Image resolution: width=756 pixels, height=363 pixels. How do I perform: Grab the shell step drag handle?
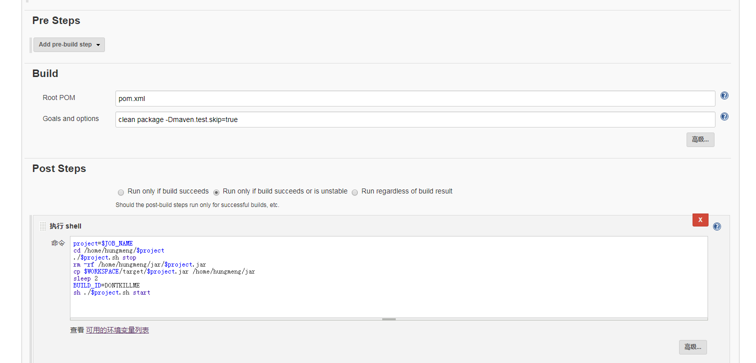(x=43, y=226)
